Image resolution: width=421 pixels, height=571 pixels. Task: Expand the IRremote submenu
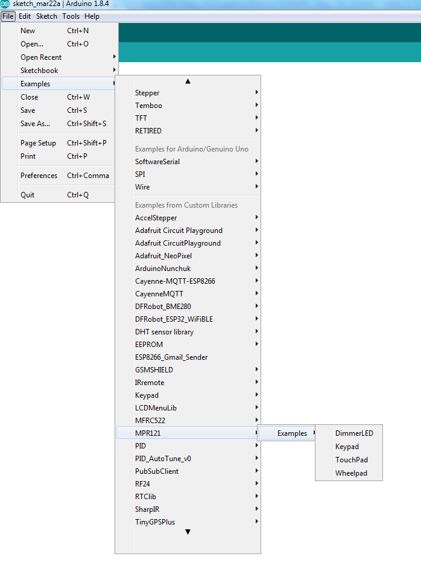pyautogui.click(x=188, y=383)
